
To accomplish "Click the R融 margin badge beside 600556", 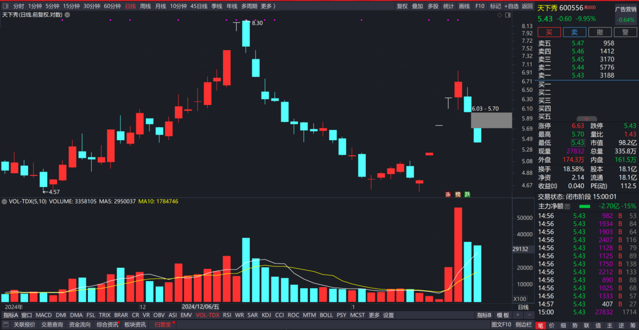I will pyautogui.click(x=590, y=8).
